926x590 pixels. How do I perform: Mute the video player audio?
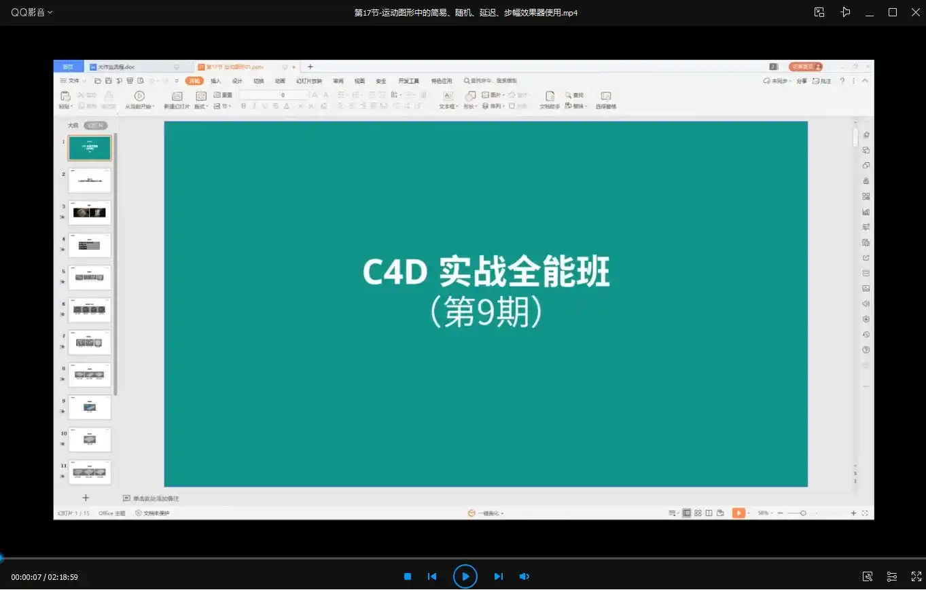(x=524, y=576)
